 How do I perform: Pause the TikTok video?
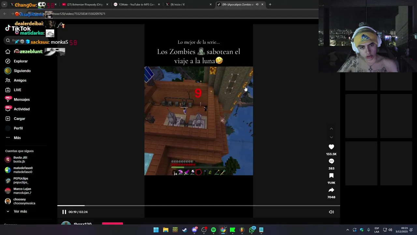[x=64, y=212]
